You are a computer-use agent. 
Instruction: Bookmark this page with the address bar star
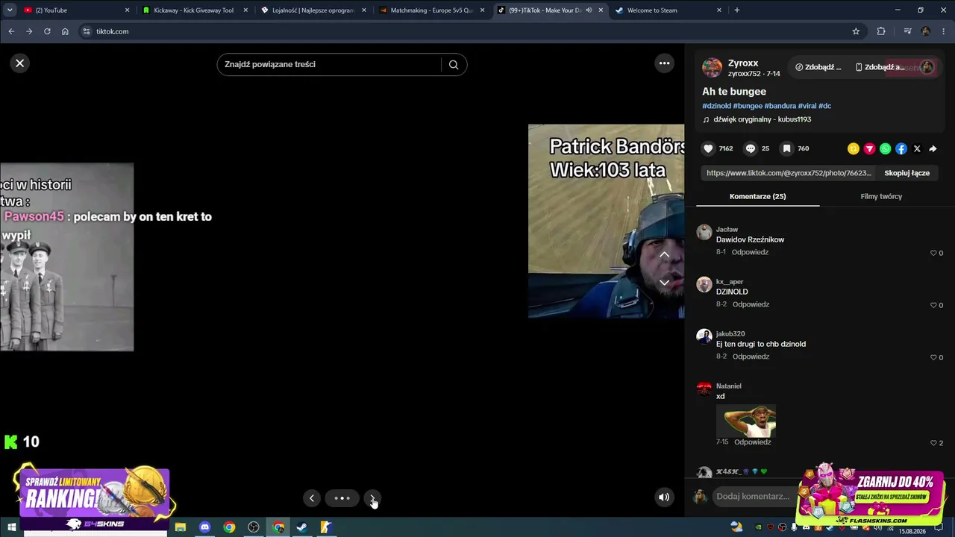pos(856,31)
